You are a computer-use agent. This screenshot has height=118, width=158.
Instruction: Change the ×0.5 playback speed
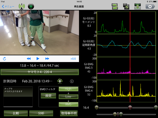73,59
